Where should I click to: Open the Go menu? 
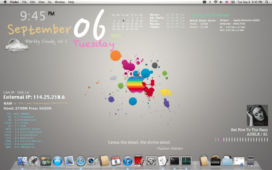[50, 2]
